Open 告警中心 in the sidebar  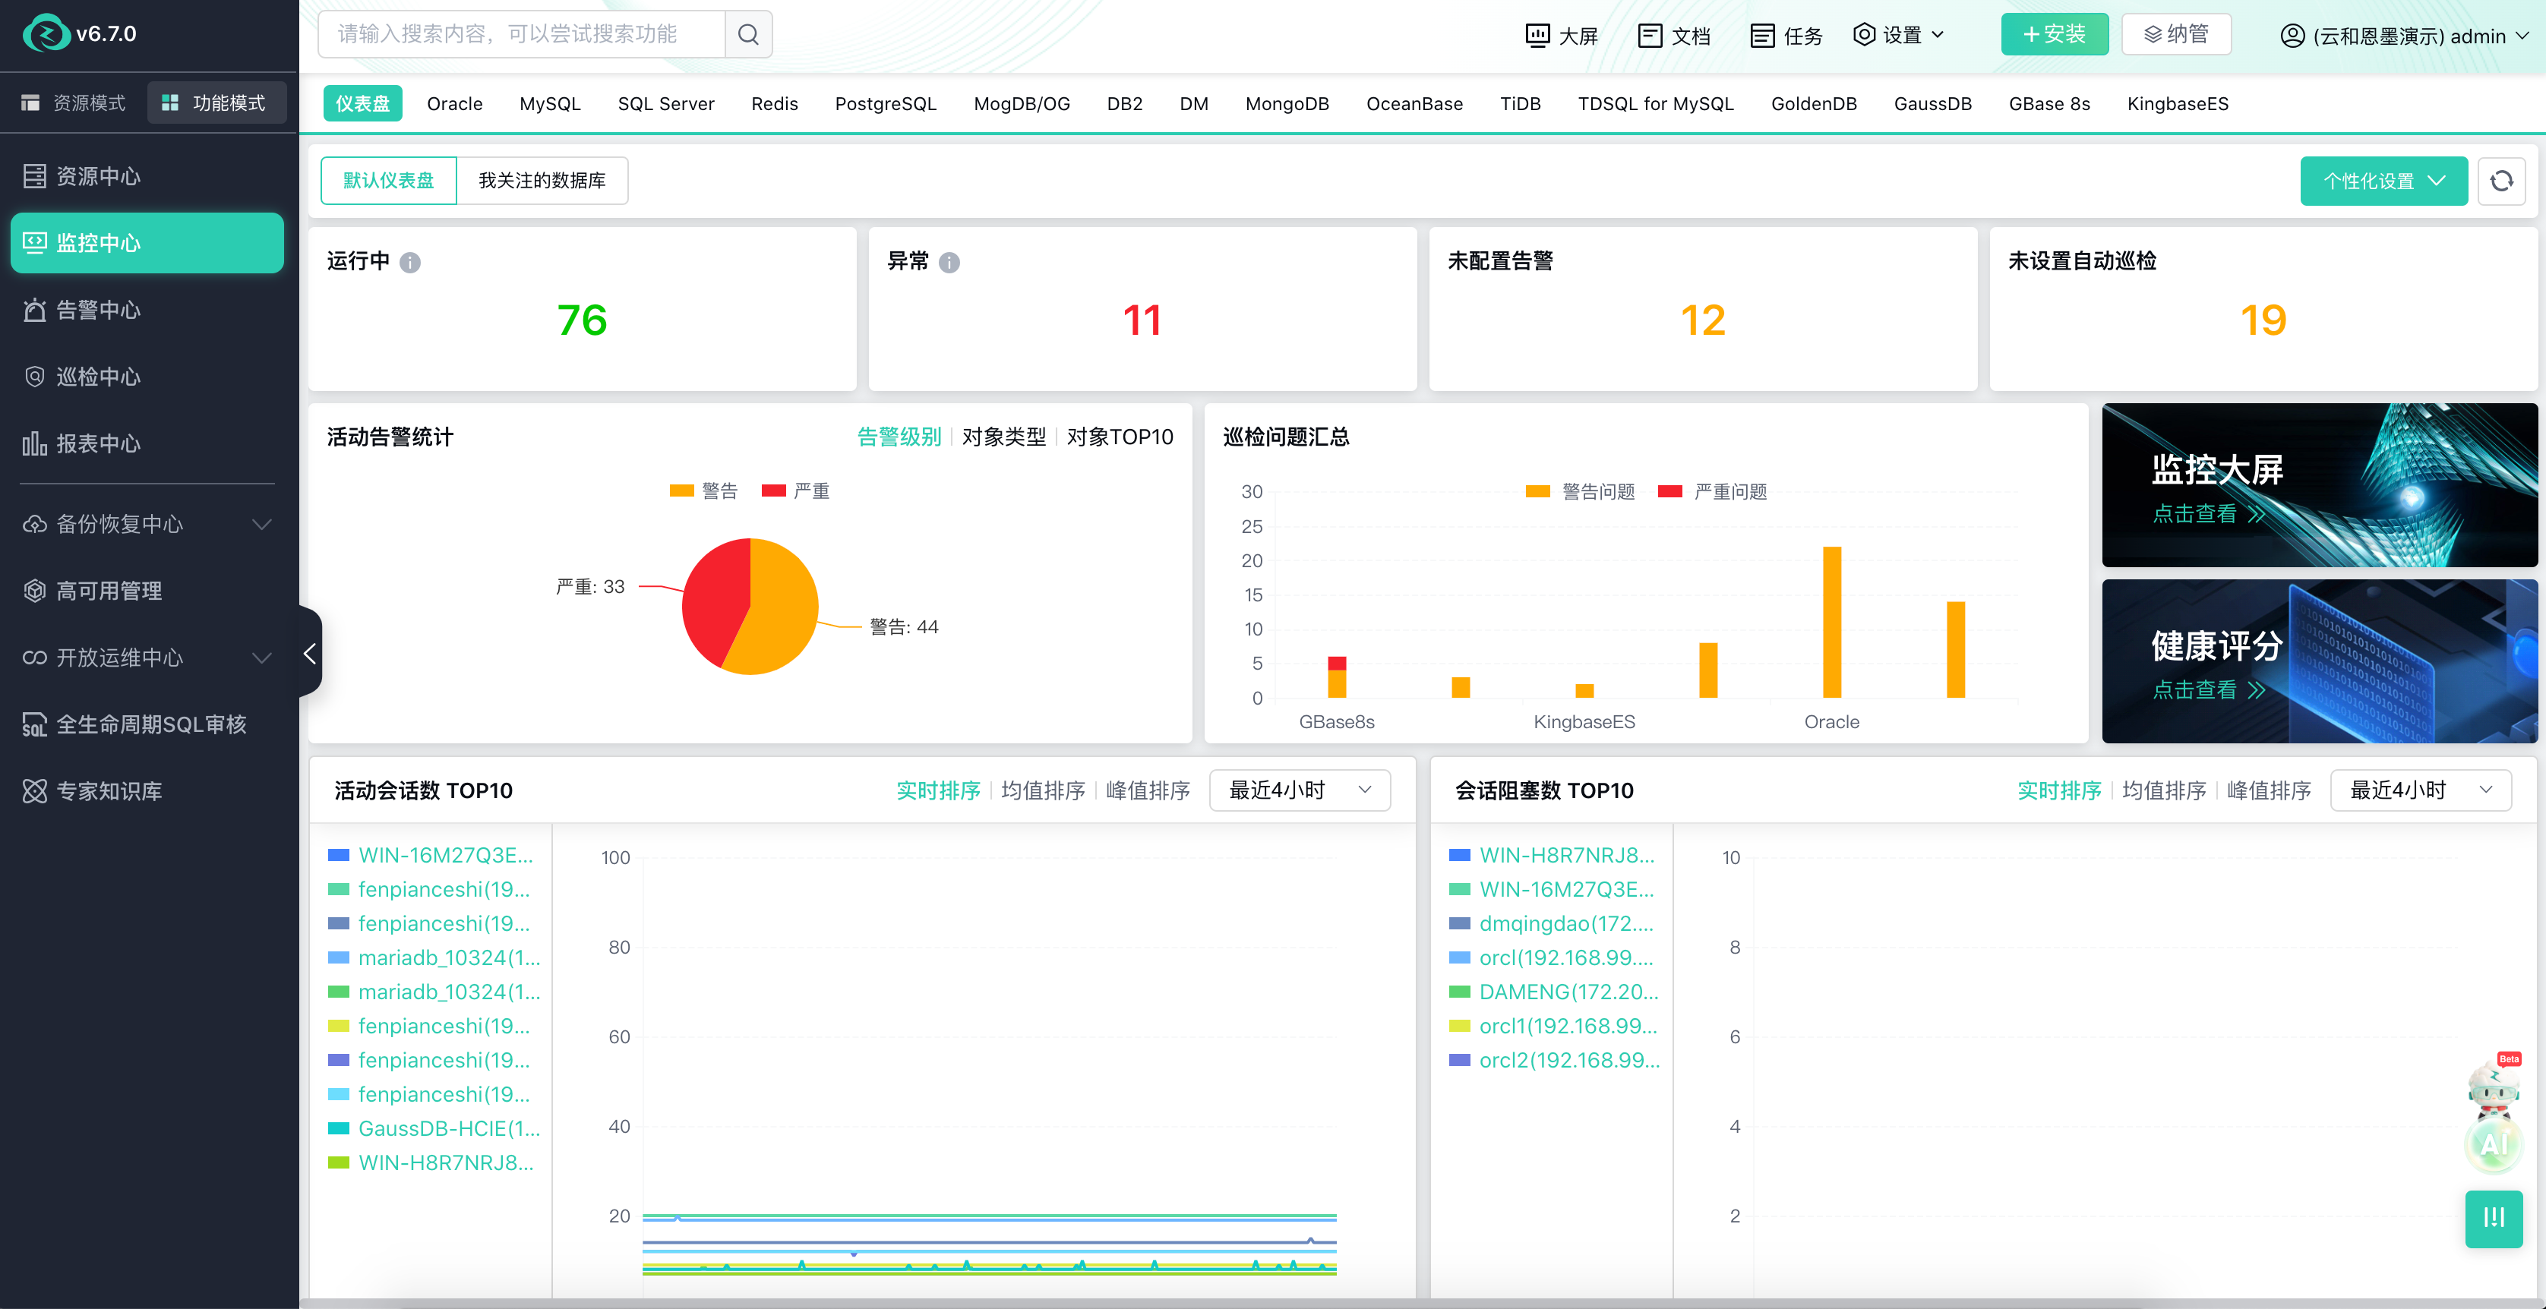[x=98, y=311]
